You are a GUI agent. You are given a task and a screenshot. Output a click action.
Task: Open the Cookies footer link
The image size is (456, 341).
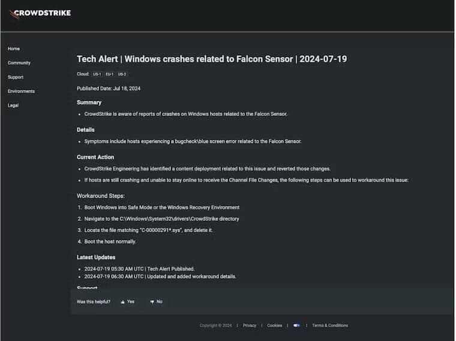click(274, 325)
